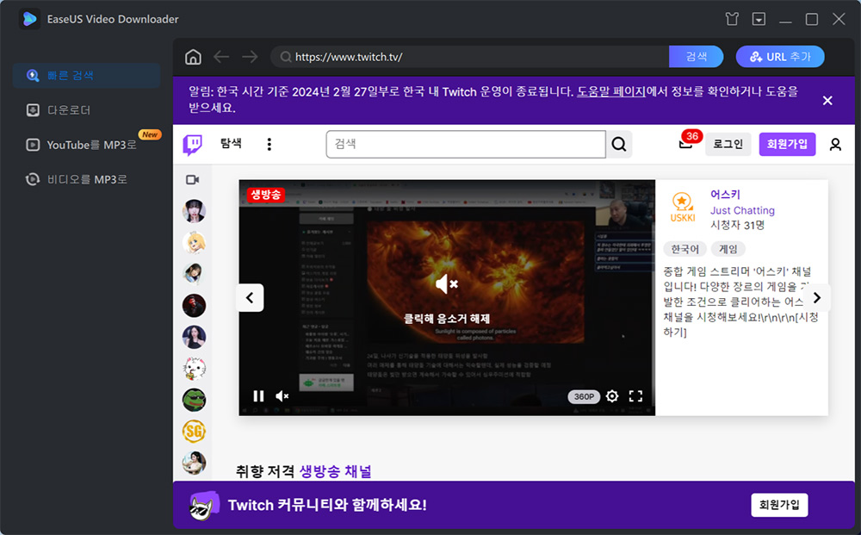The height and width of the screenshot is (535, 861).
Task: Open the 360P quality selector
Action: point(584,396)
